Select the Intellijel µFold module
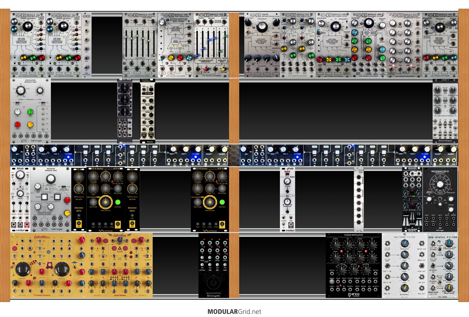469x317 pixels. 288,199
